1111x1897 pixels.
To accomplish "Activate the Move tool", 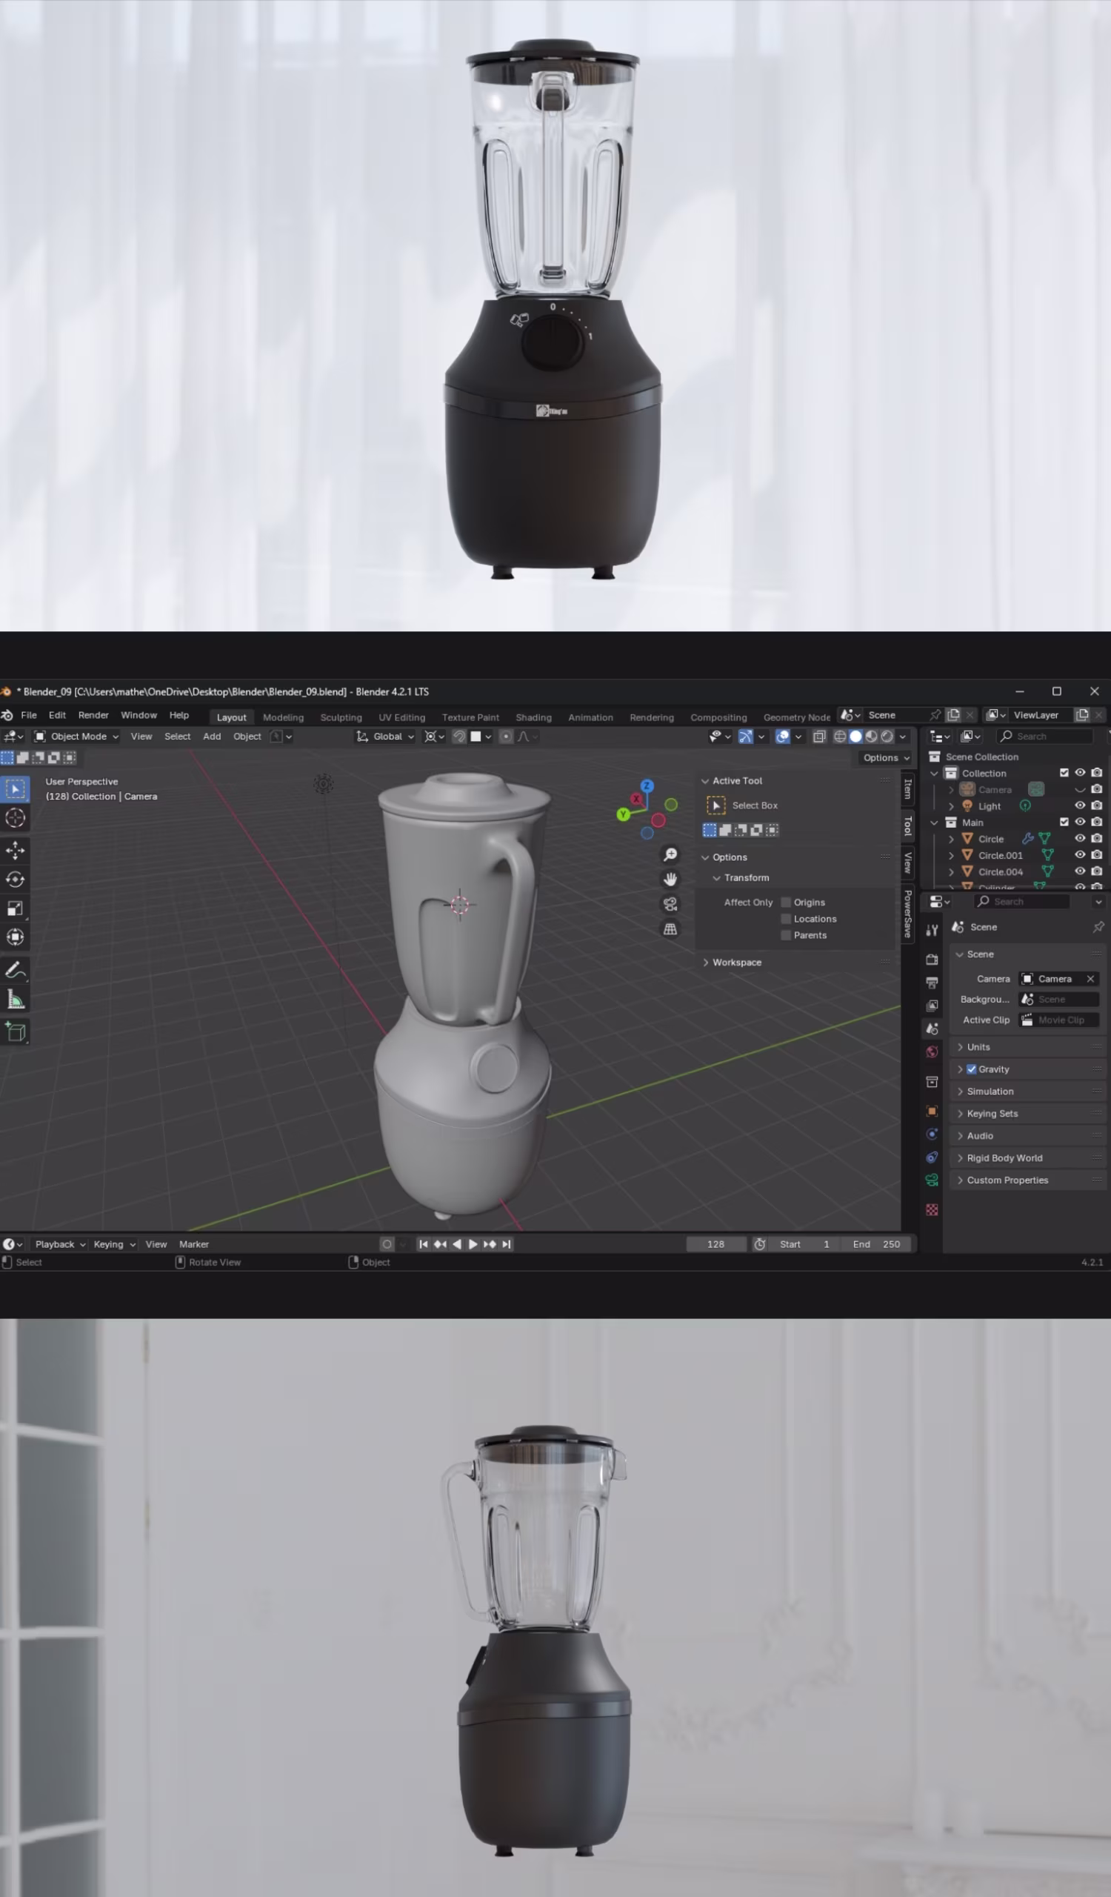I will [15, 851].
